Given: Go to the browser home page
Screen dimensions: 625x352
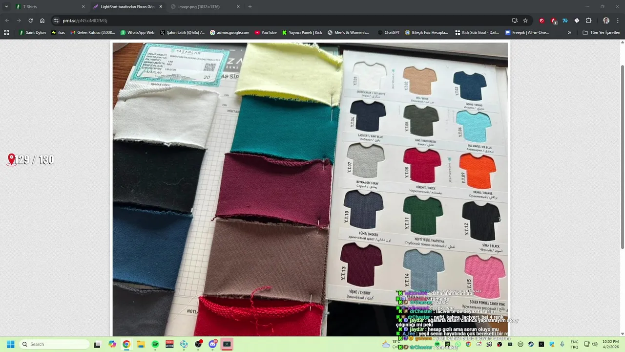Looking at the screenshot, I should point(42,21).
